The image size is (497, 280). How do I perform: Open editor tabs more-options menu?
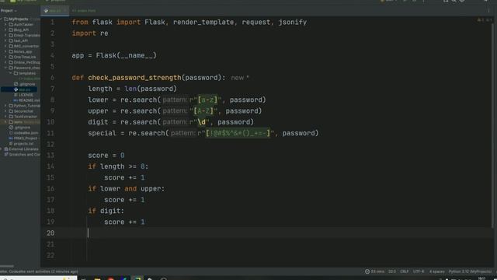[488, 10]
